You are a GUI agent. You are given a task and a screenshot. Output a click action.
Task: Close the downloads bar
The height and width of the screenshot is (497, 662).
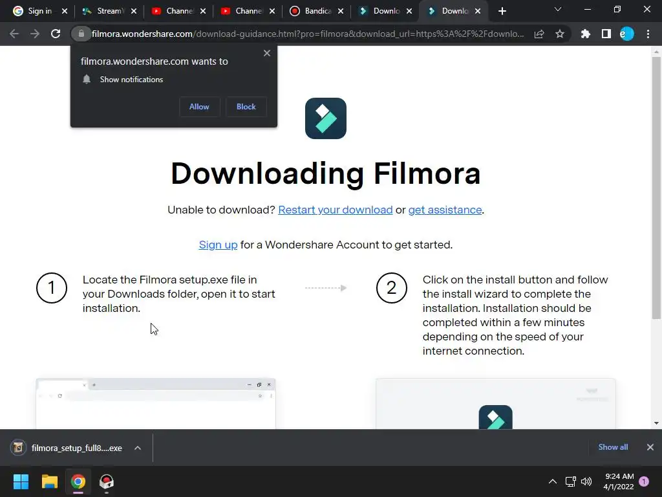click(x=650, y=447)
